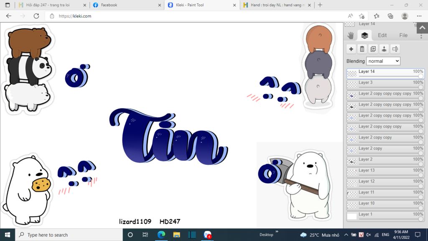This screenshot has height=241, width=428.
Task: Click Layer 3 opacity slider handle
Action: pyautogui.click(x=421, y=87)
